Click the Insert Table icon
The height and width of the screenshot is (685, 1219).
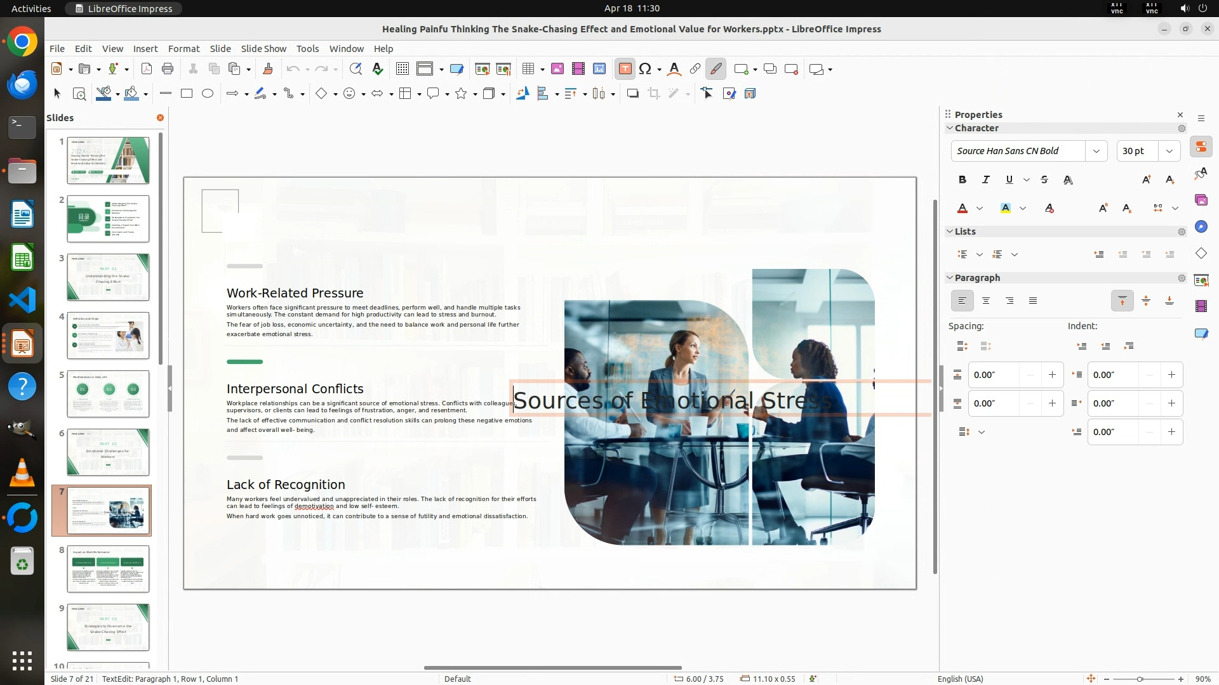pyautogui.click(x=528, y=69)
